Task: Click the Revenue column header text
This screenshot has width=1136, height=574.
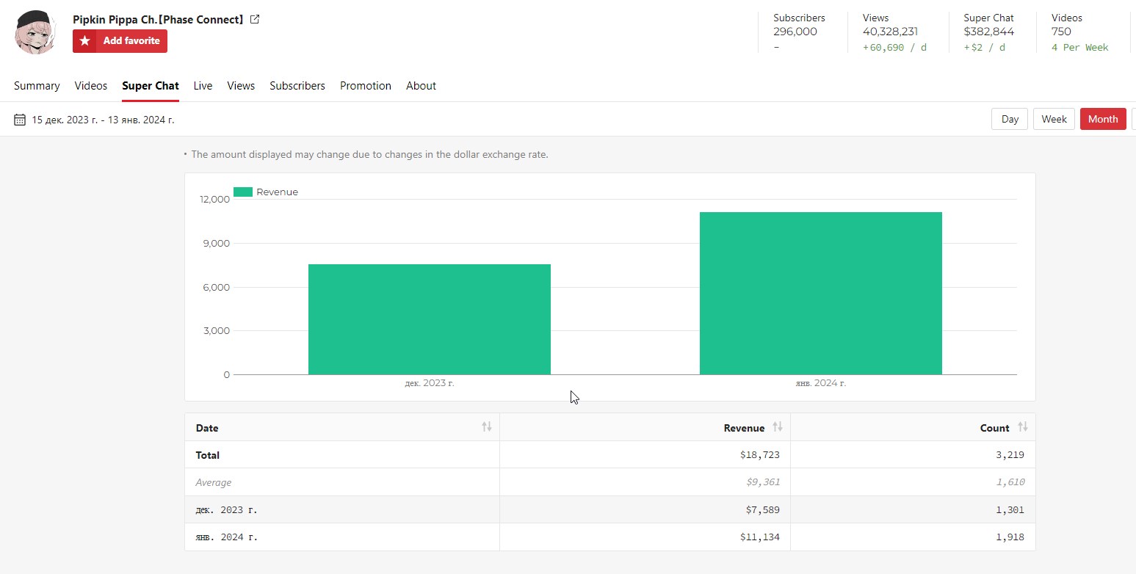Action: [744, 428]
